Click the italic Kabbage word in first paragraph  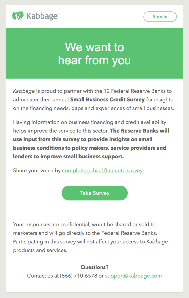tap(24, 91)
